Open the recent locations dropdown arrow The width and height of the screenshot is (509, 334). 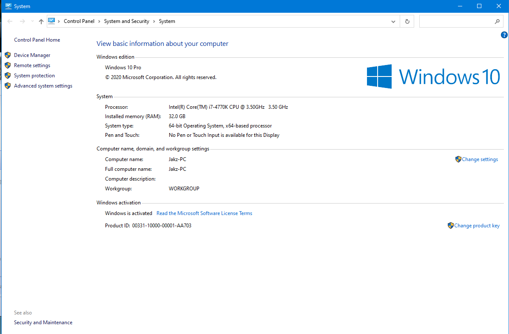point(32,21)
